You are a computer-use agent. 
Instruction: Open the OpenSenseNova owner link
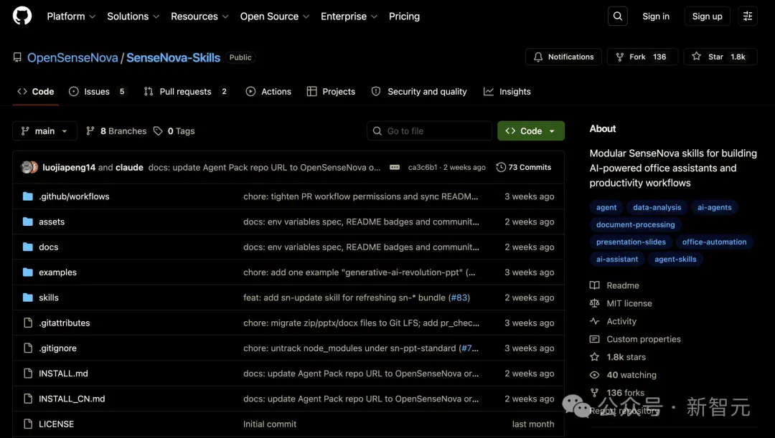coord(72,57)
